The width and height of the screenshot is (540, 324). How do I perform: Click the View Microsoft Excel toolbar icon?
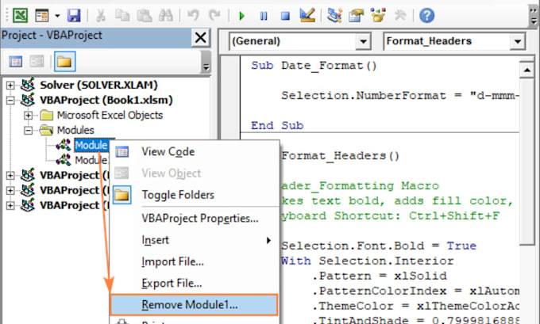point(21,16)
